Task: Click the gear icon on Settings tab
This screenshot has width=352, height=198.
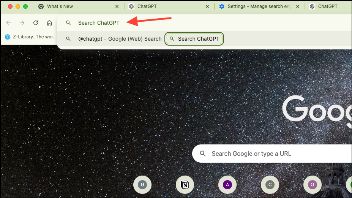Action: (x=222, y=6)
